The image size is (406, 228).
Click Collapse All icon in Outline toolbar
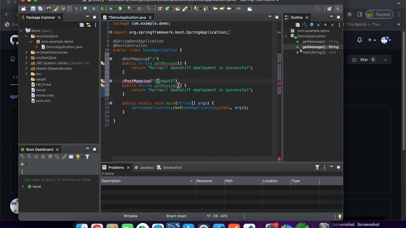(298, 25)
